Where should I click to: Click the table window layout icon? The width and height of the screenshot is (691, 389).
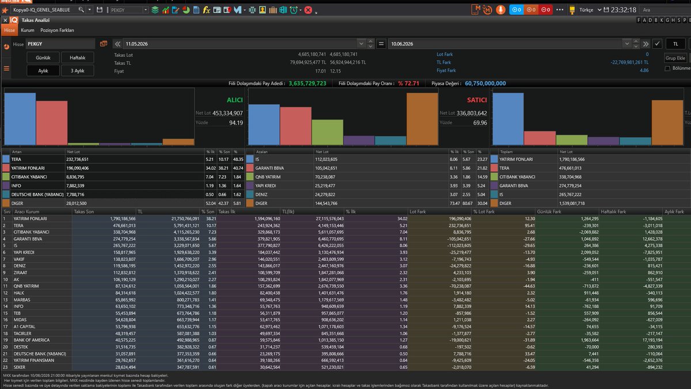pyautogui.click(x=217, y=10)
